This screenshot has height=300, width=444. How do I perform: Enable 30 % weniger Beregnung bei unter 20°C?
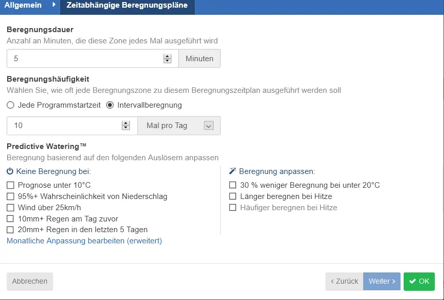coord(233,185)
